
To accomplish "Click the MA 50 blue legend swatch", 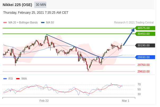I will click(x=43, y=23).
